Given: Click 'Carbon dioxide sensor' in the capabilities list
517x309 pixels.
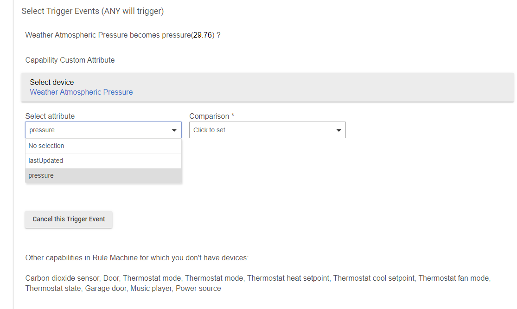Looking at the screenshot, I should (x=62, y=278).
